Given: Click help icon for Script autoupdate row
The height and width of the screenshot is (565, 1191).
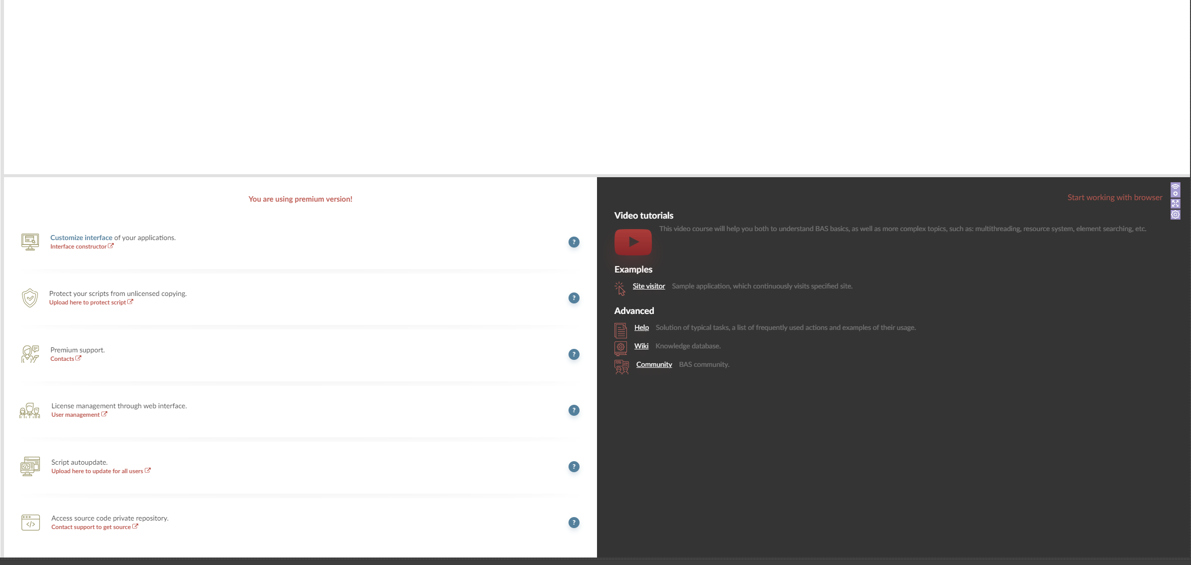Looking at the screenshot, I should tap(574, 467).
